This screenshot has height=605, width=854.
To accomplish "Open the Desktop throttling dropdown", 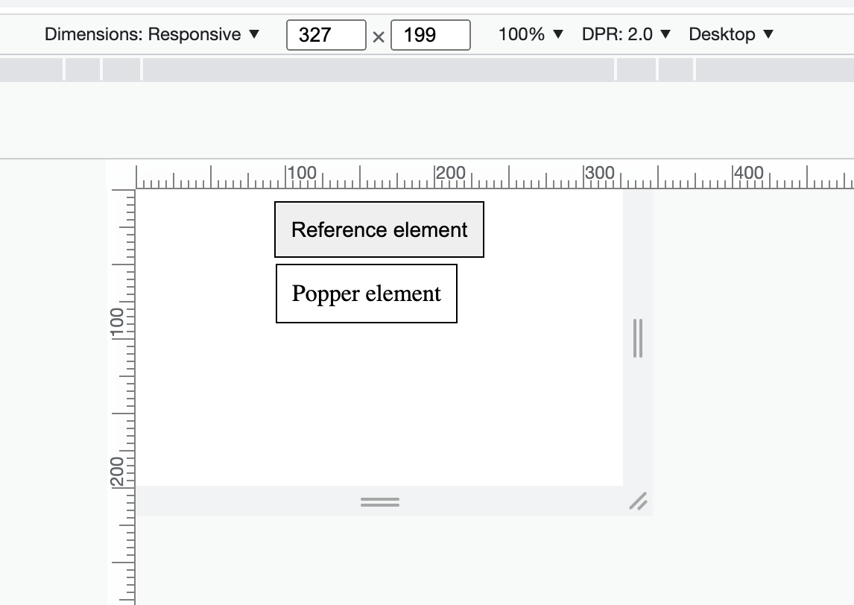I will pyautogui.click(x=731, y=34).
